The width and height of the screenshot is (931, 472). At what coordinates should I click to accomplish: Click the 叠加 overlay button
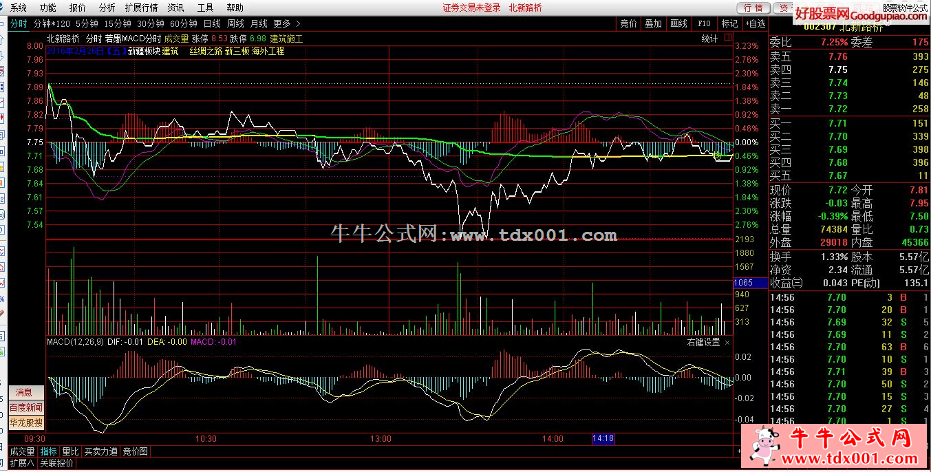tap(653, 23)
